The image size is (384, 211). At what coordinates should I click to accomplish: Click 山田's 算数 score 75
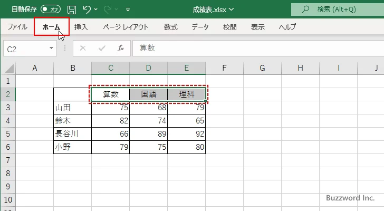pos(110,108)
